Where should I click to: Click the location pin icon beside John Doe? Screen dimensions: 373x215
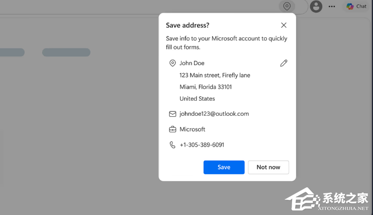(172, 63)
